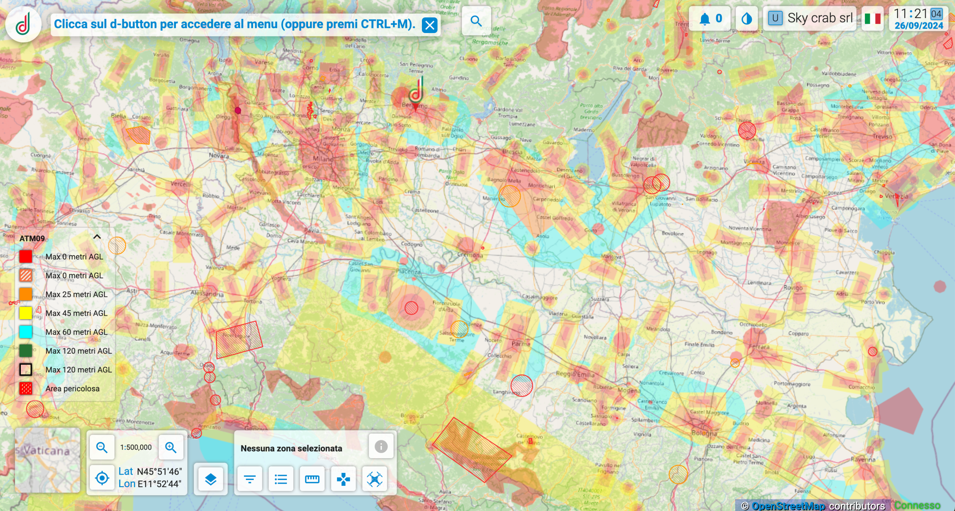The height and width of the screenshot is (511, 955).
Task: Toggle the map opacity droplet icon
Action: [x=746, y=18]
